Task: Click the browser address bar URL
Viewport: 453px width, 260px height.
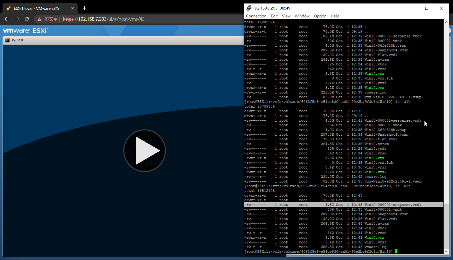Action: [104, 19]
